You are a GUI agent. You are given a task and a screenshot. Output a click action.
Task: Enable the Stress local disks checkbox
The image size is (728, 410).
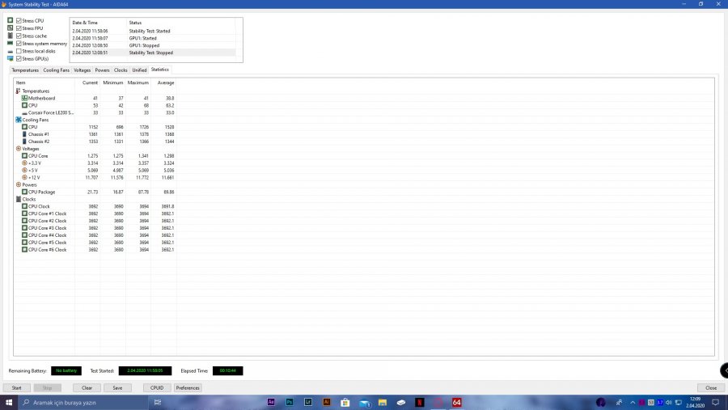[x=19, y=51]
